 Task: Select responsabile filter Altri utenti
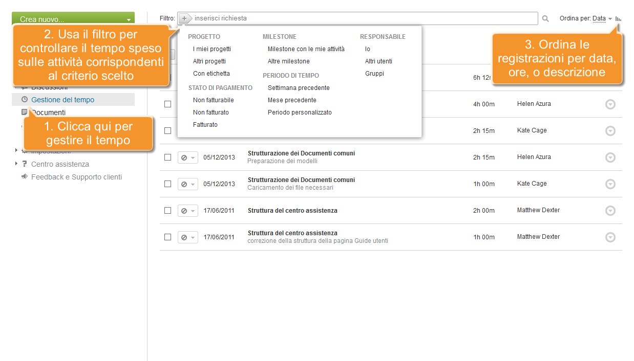(x=378, y=61)
